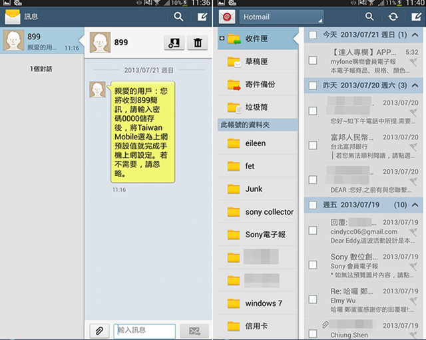Expand the 收件匣 inbox folder tree

coord(222,39)
